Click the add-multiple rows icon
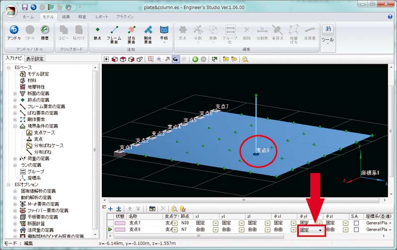The width and height of the screenshot is (397, 250). click(119, 209)
